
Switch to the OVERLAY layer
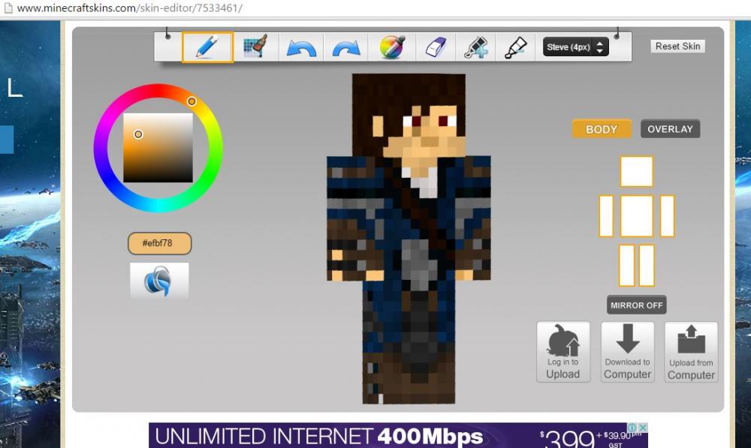[x=670, y=129]
